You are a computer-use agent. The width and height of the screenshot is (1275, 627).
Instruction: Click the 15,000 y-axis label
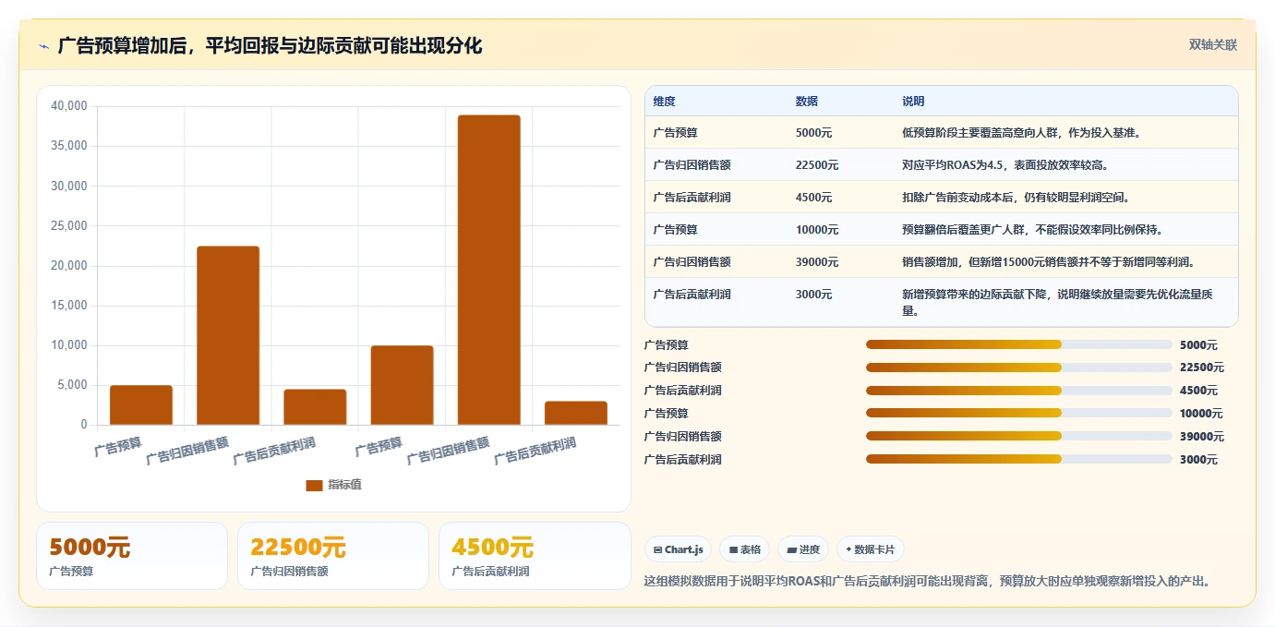69,306
